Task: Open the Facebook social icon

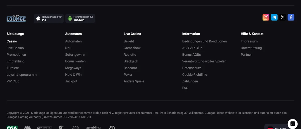Action: click(x=291, y=17)
